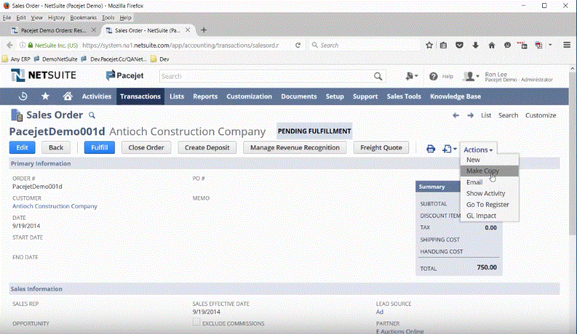
Task: Close the Sales Order browser tab
Action: (x=188, y=30)
